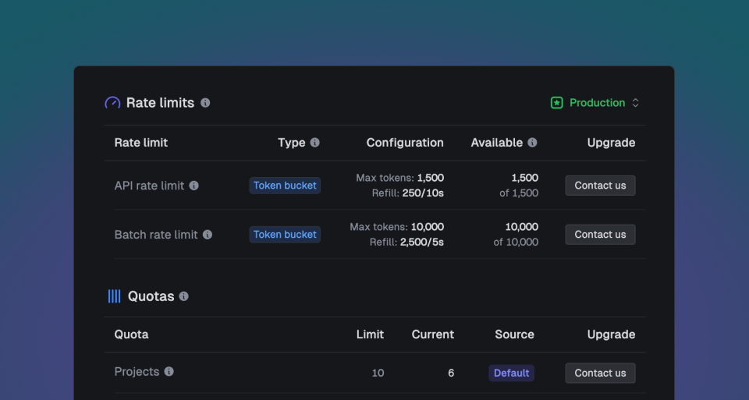Click the Token bucket badge for Batch rate limit
The height and width of the screenshot is (400, 749).
[285, 235]
